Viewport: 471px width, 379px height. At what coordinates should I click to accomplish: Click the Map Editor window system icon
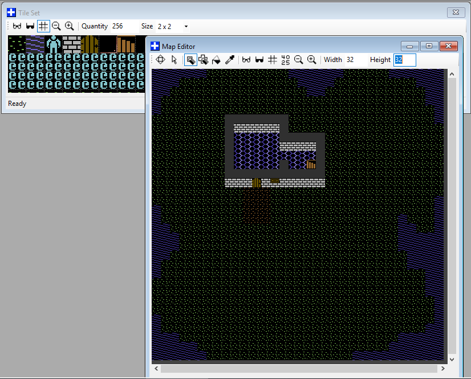click(x=155, y=46)
